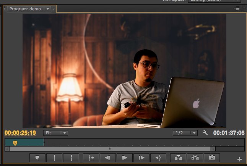The image size is (247, 166).
Task: Click the yellow playhead marker
Action: (x=15, y=143)
